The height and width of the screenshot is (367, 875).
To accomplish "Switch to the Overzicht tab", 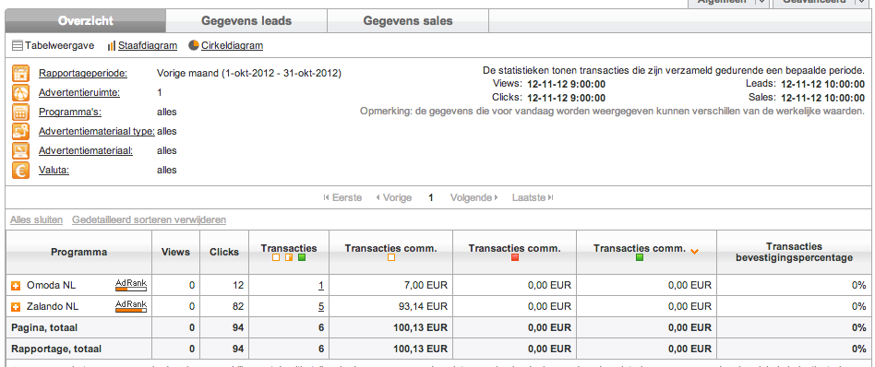I will tap(86, 21).
